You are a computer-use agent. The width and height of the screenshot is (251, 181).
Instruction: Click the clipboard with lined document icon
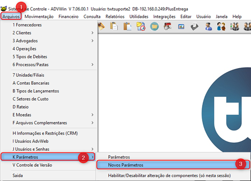click(114, 27)
